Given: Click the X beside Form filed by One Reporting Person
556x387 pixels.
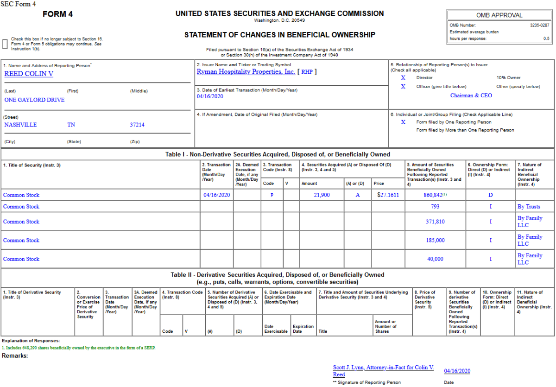Looking at the screenshot, I should pos(403,122).
